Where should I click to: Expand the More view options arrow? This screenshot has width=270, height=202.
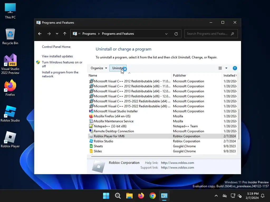(226, 68)
